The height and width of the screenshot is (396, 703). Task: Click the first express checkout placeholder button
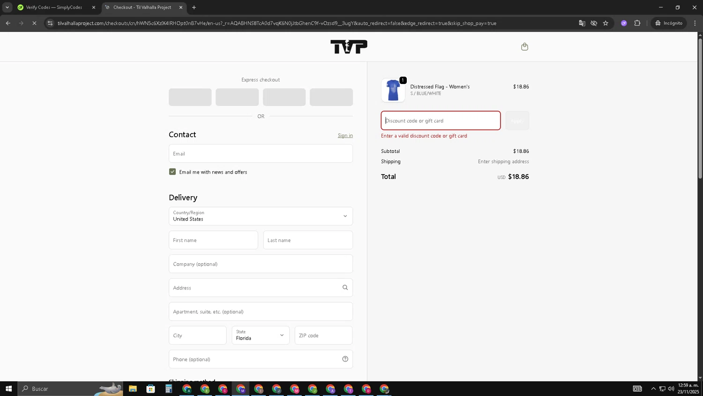pos(190,97)
